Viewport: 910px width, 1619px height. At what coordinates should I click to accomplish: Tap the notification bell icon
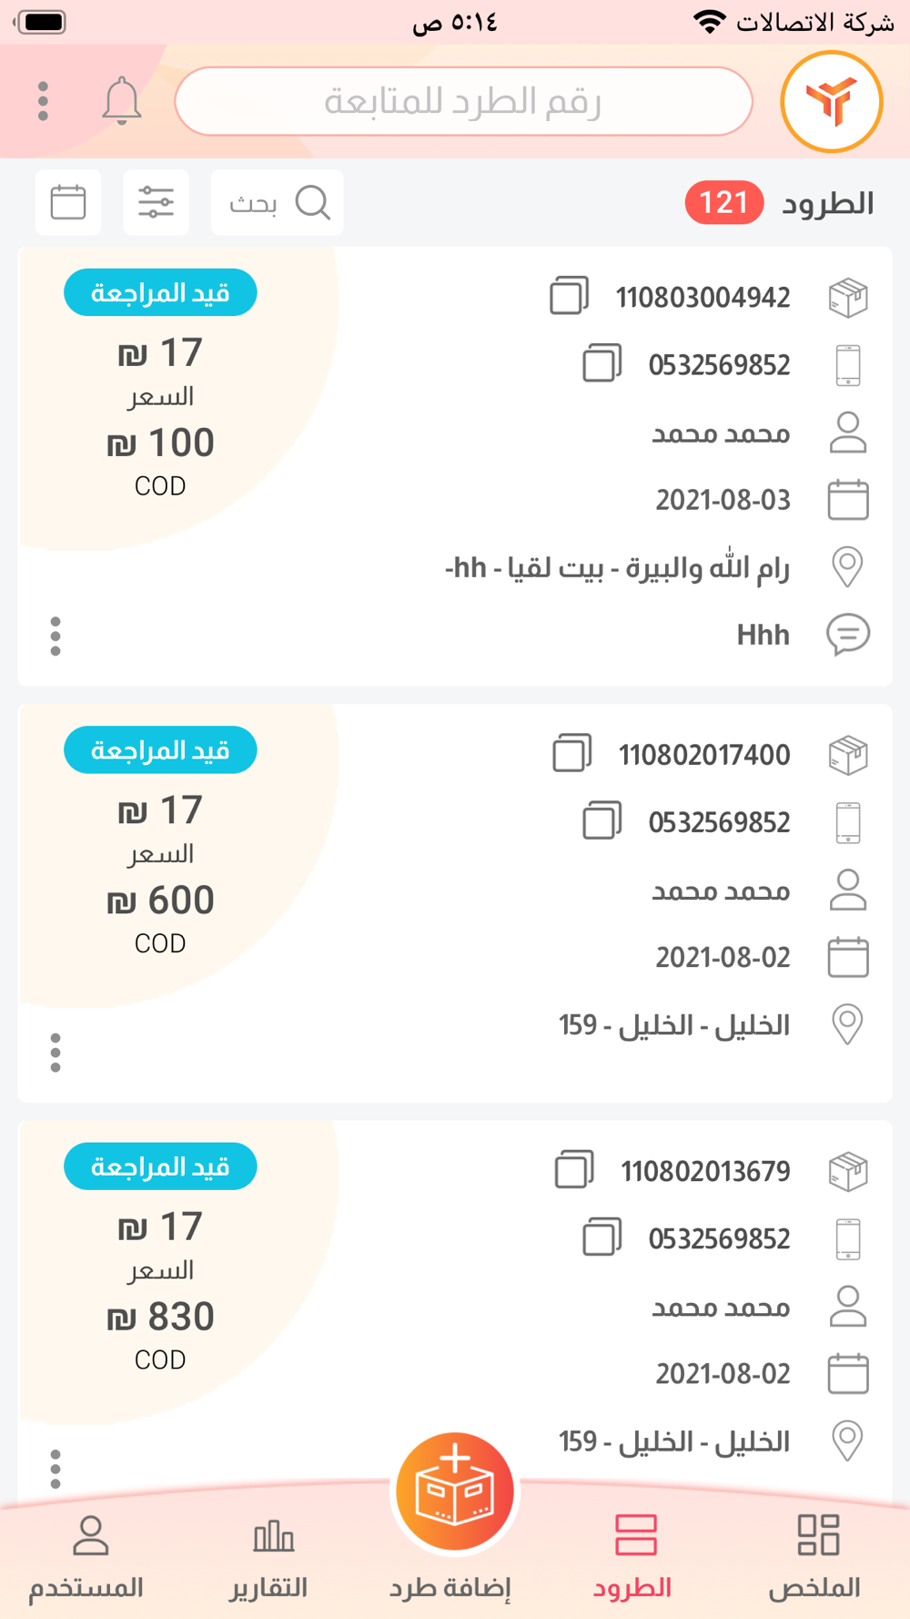tap(121, 101)
